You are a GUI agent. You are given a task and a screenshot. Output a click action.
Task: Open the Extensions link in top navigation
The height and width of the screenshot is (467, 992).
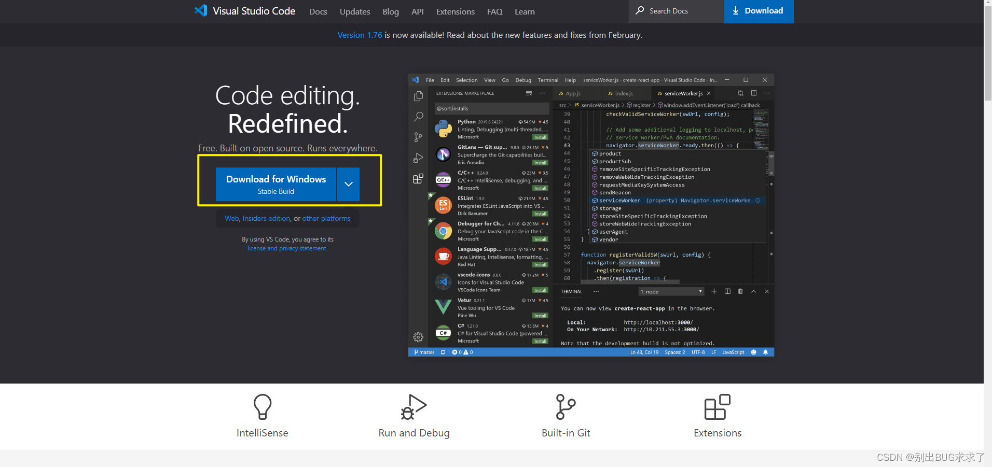click(456, 11)
